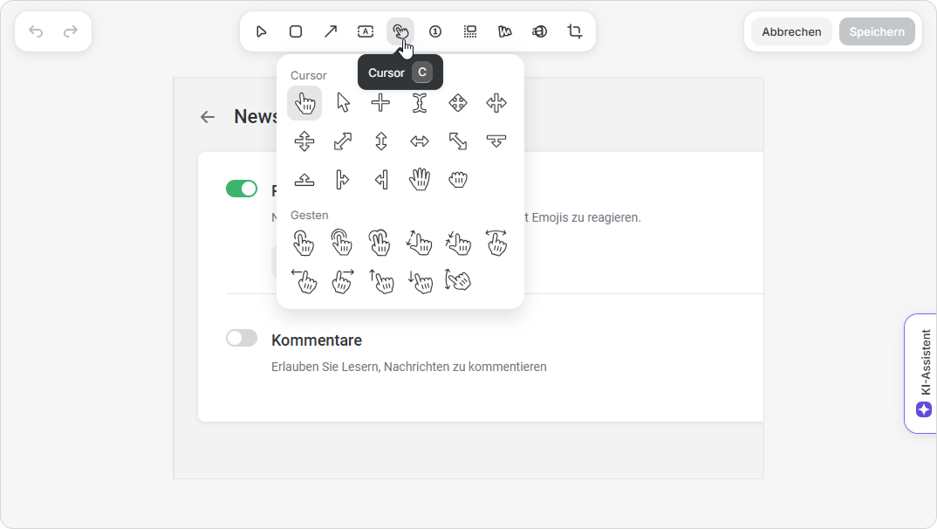Enable the Kommentare toggle
Image resolution: width=937 pixels, height=529 pixels.
click(242, 338)
